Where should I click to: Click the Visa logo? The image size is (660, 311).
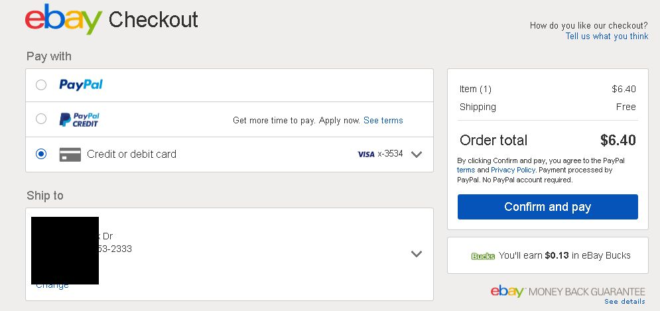pyautogui.click(x=365, y=155)
